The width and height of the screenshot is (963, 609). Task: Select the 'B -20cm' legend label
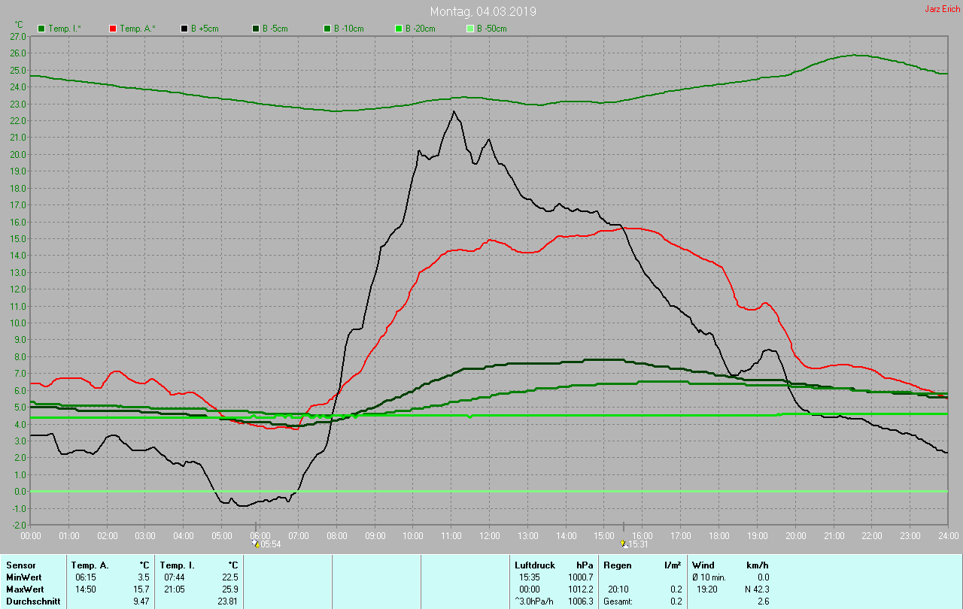(x=420, y=29)
